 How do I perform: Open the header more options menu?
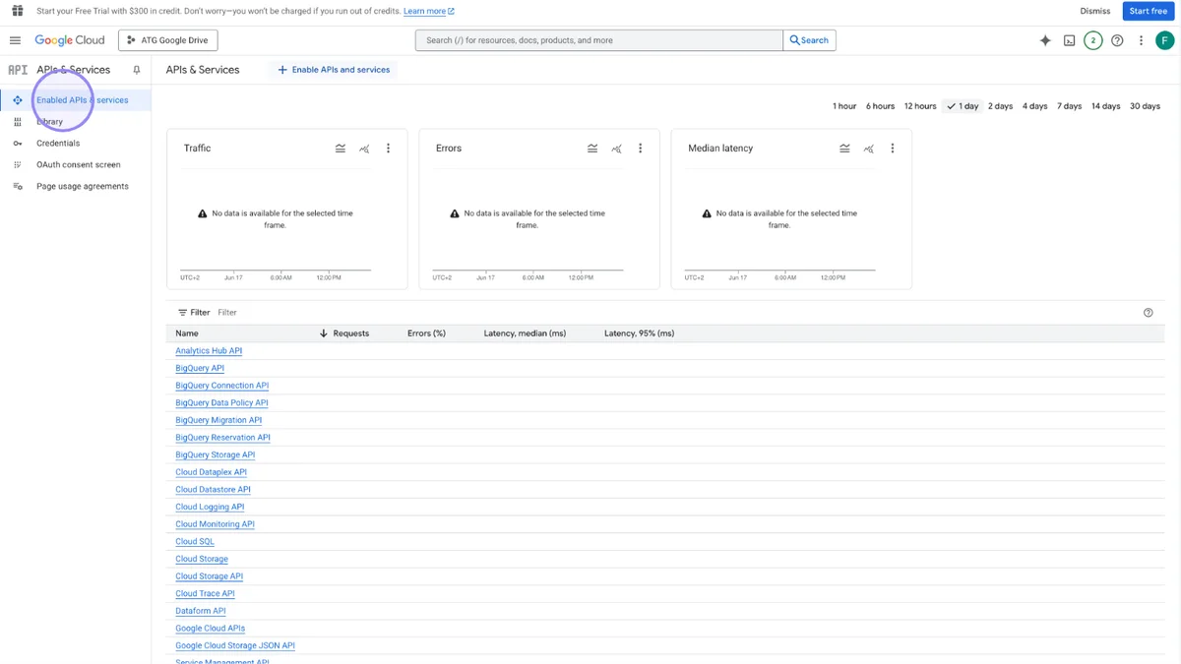pyautogui.click(x=1141, y=40)
